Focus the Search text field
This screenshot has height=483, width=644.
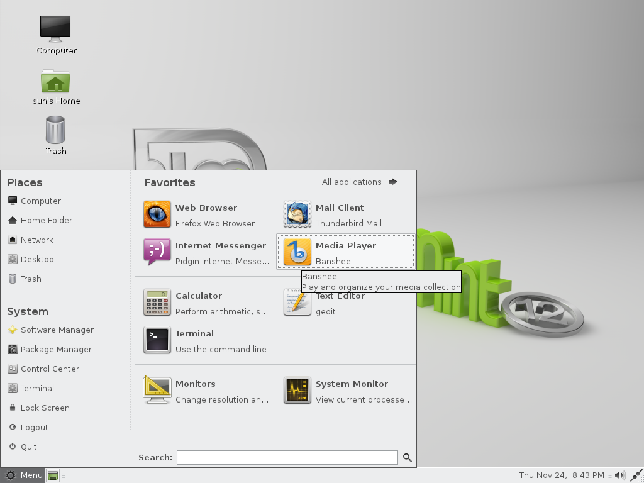tap(287, 458)
